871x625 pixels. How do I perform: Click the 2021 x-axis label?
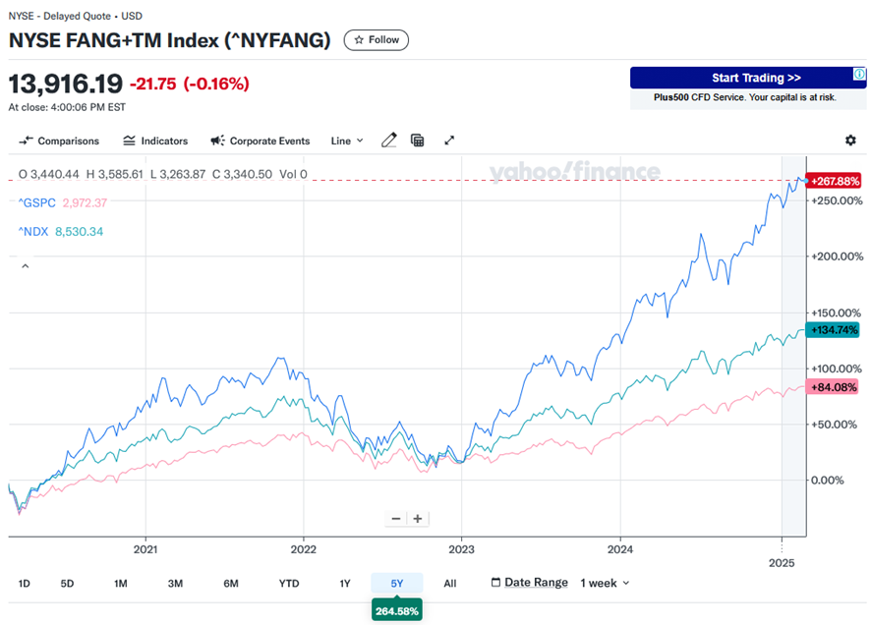[x=145, y=549]
